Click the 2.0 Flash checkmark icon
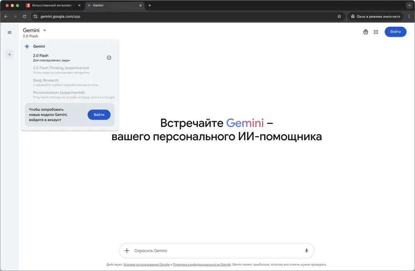The height and width of the screenshot is (271, 415). click(x=109, y=58)
